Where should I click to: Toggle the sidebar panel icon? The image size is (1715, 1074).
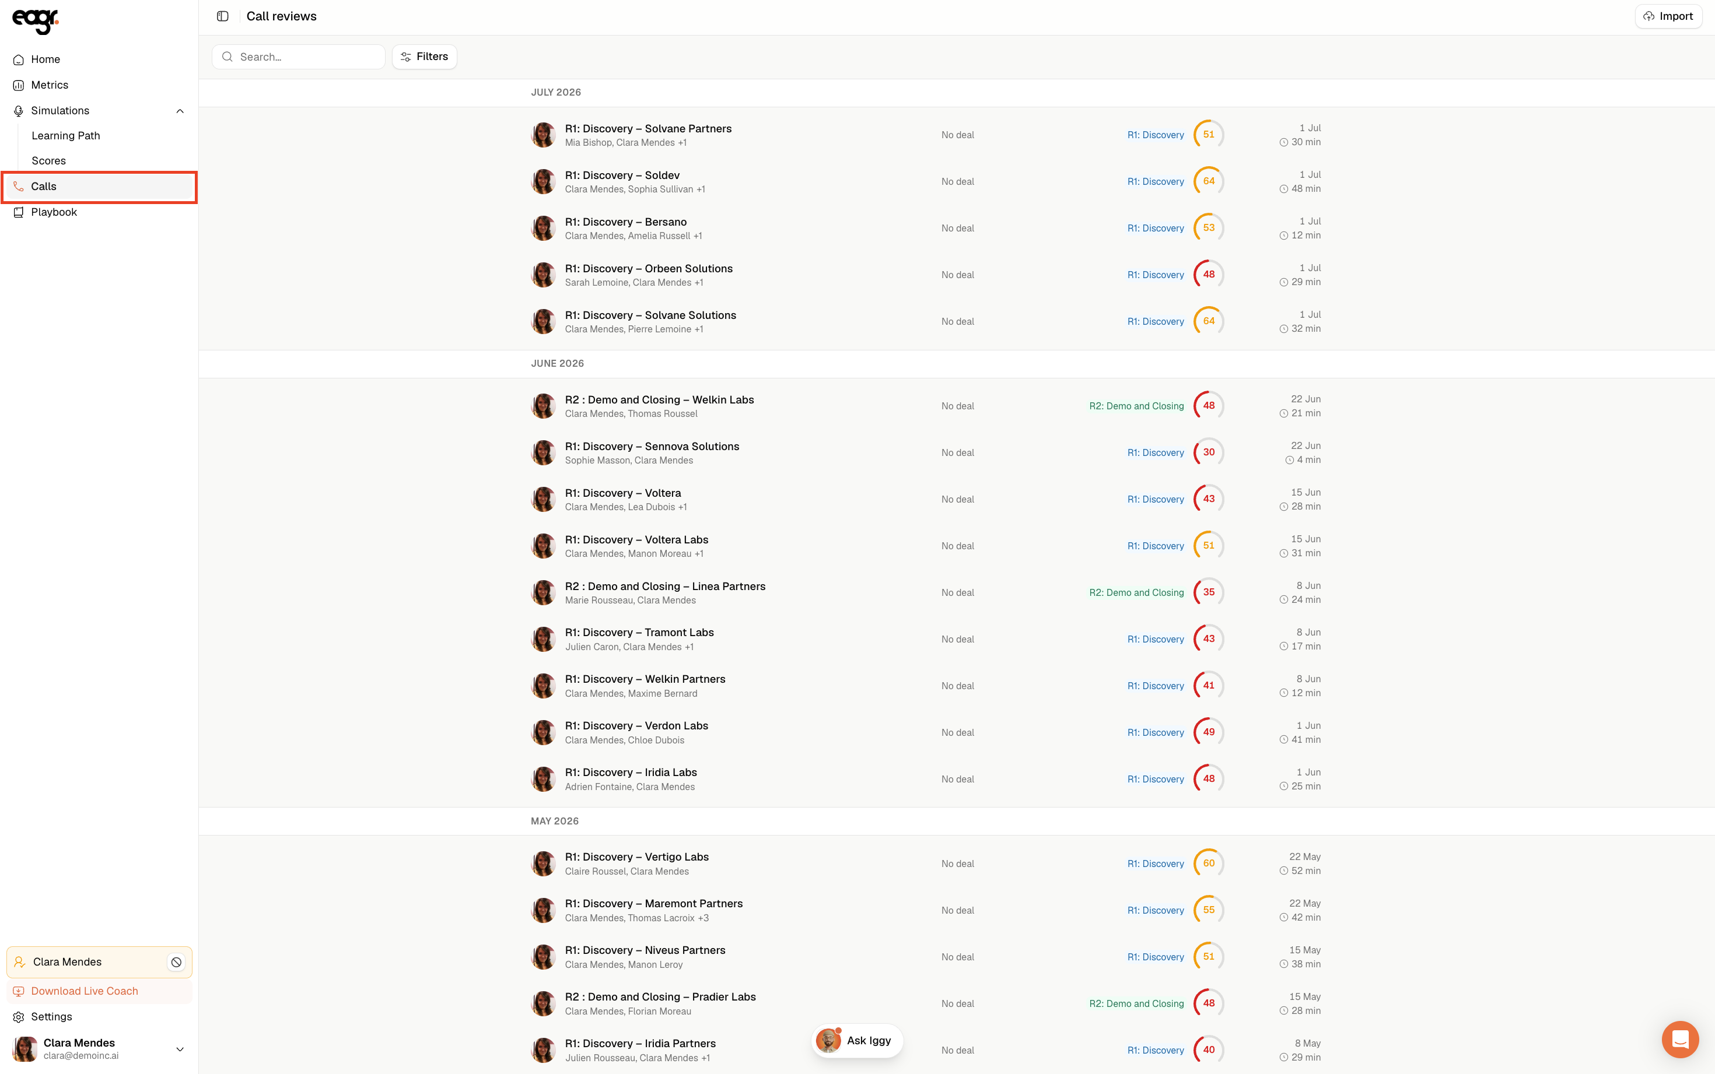click(222, 16)
